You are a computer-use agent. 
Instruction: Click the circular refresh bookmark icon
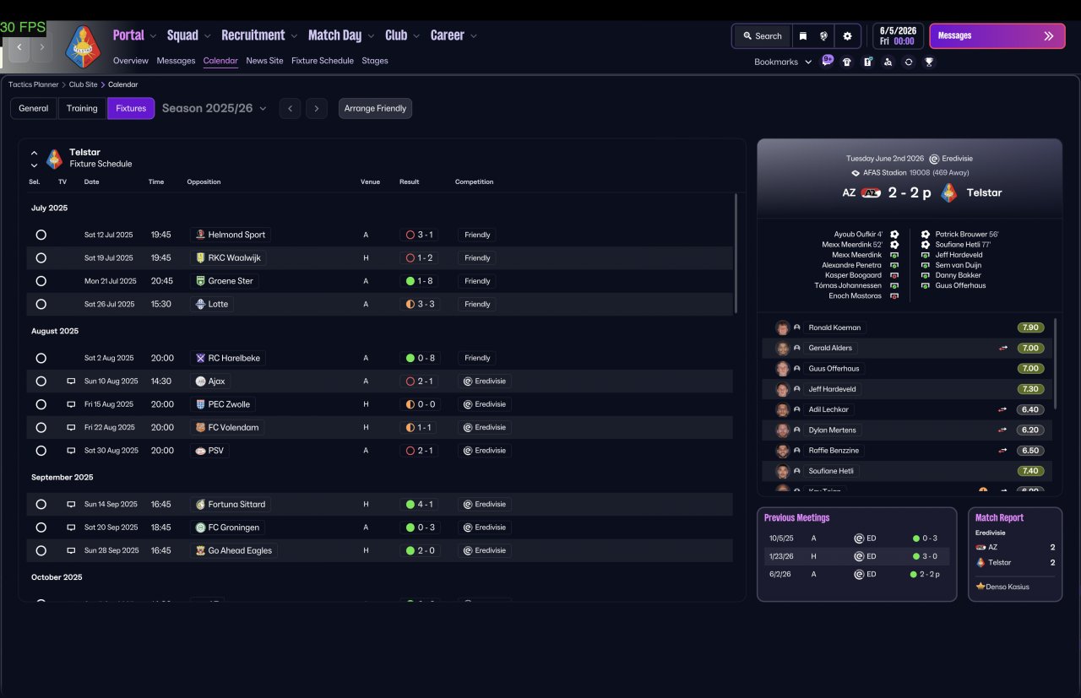pos(908,62)
